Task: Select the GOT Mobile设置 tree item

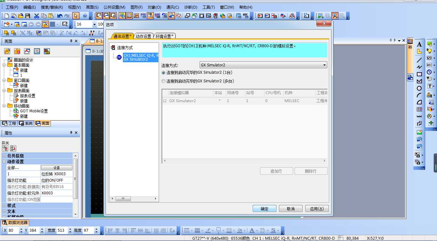Action: [x=34, y=111]
